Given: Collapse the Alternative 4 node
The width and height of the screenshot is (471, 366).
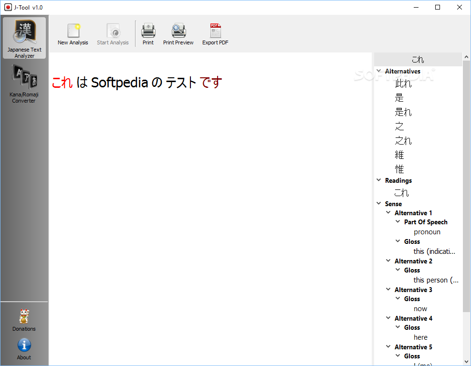Looking at the screenshot, I should [x=388, y=317].
